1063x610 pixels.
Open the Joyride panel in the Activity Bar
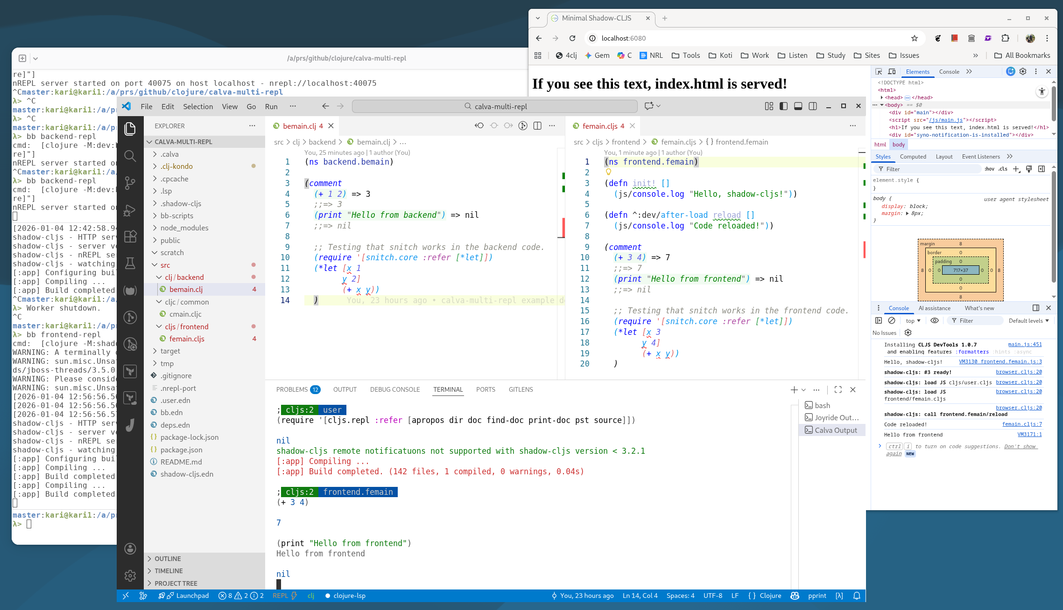(x=130, y=425)
